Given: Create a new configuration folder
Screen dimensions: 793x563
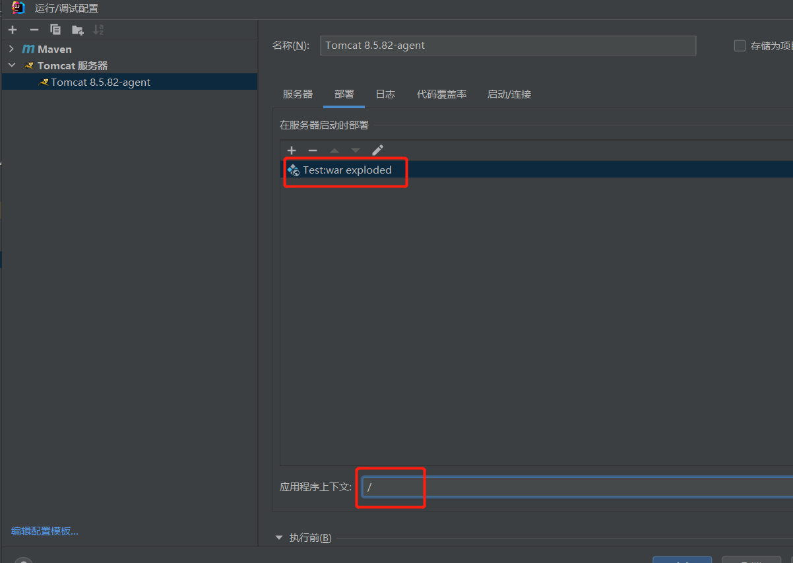Looking at the screenshot, I should tap(77, 30).
